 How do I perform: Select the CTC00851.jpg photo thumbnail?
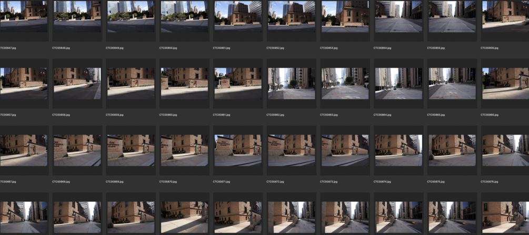(x=238, y=16)
